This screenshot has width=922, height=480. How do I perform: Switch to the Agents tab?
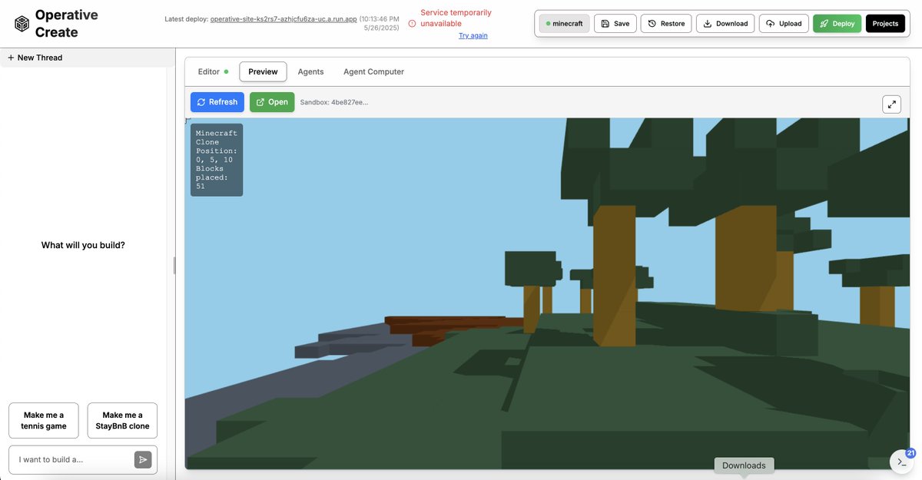click(x=310, y=71)
